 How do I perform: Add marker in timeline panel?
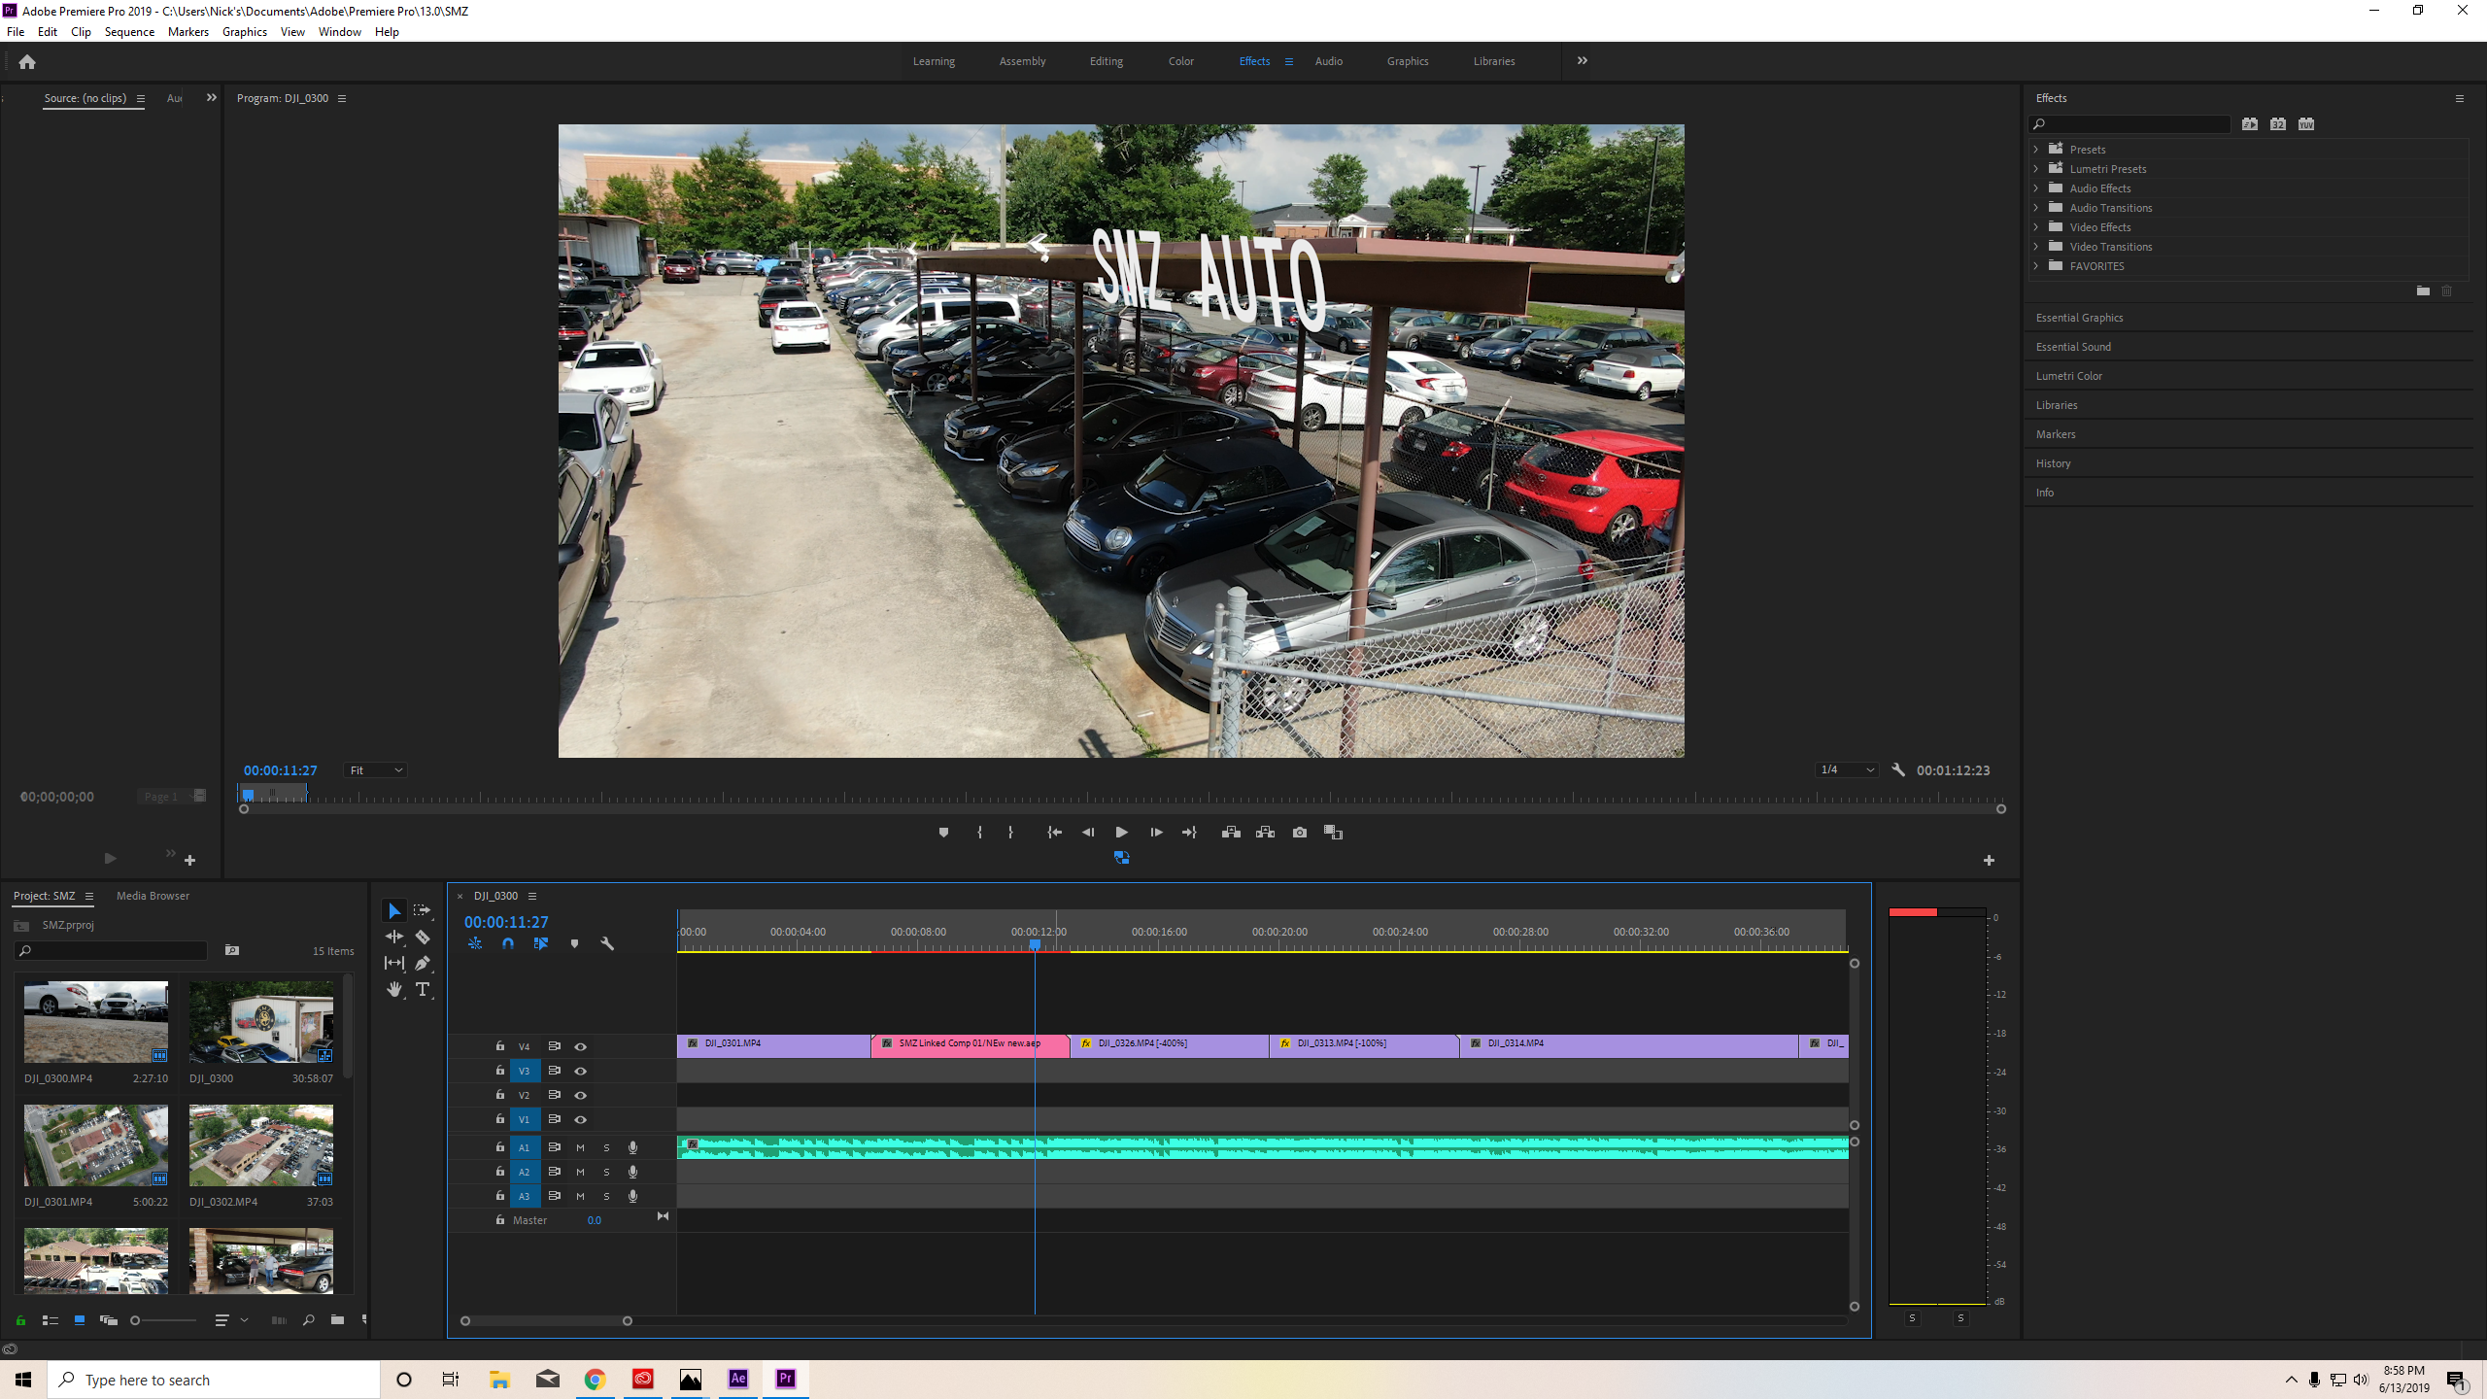point(574,943)
